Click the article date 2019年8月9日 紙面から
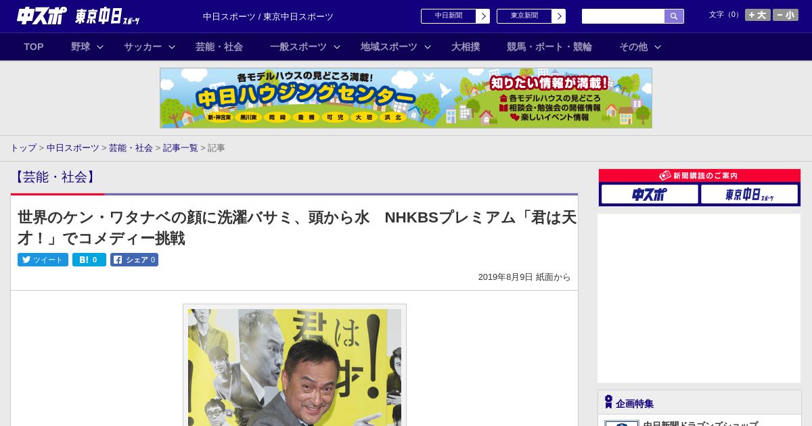 [524, 277]
